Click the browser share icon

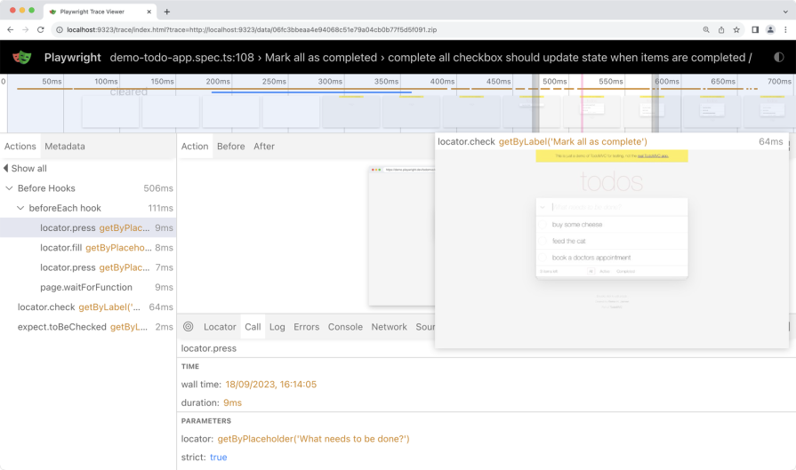[721, 29]
